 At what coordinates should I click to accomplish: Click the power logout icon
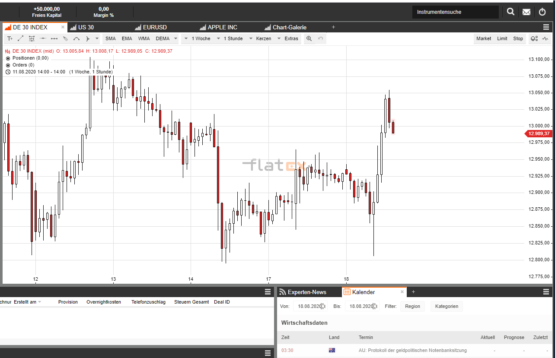(x=542, y=12)
